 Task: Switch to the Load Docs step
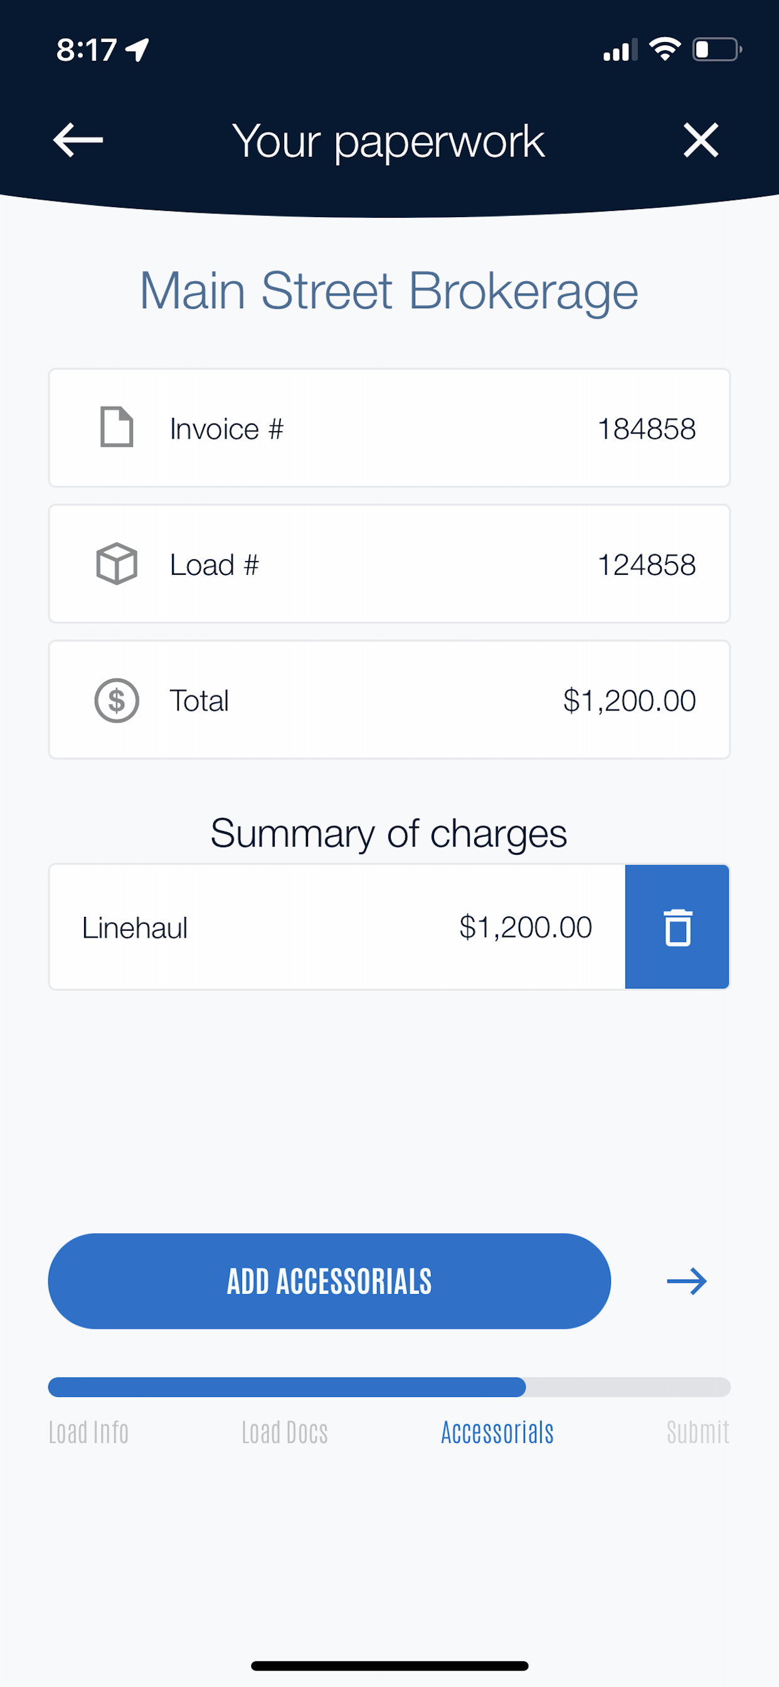point(285,1432)
